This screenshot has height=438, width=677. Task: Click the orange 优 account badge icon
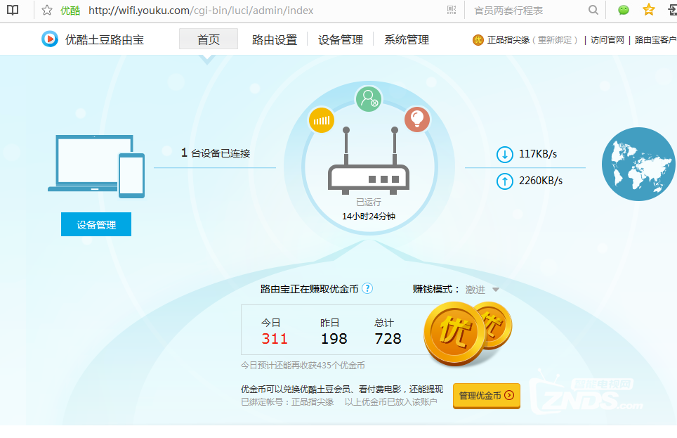click(478, 40)
